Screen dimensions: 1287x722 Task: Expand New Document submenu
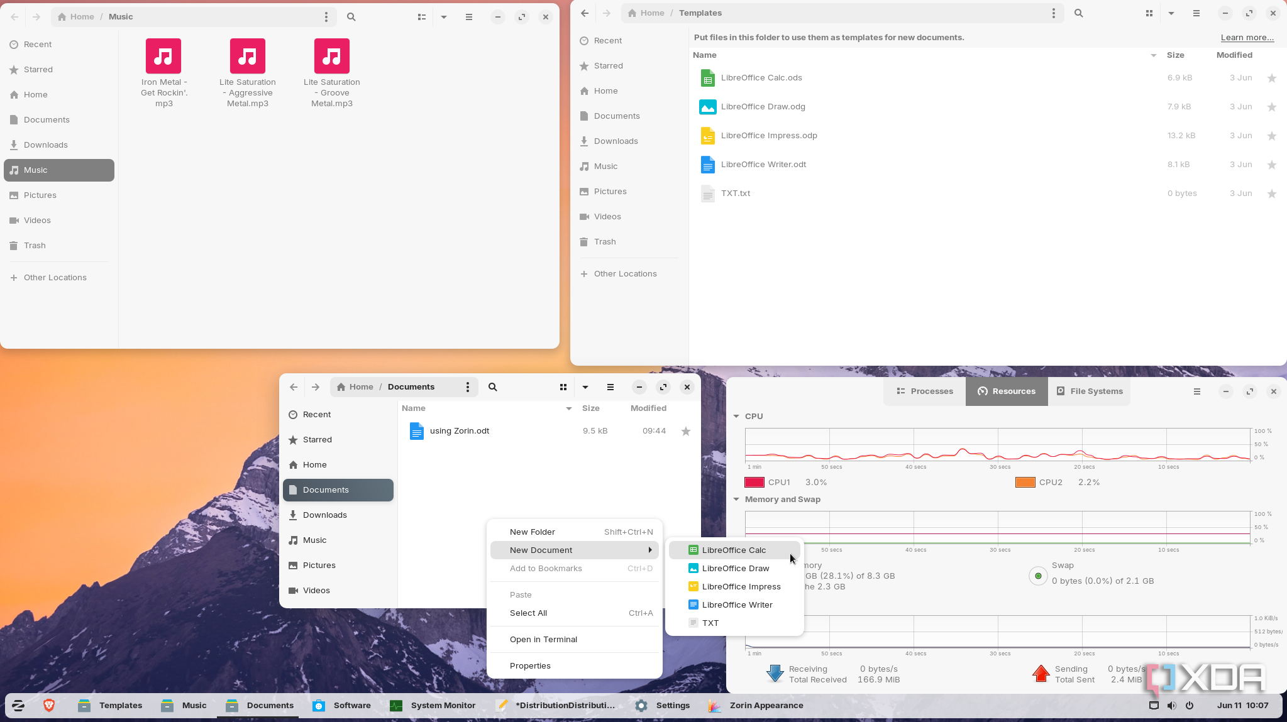click(x=575, y=550)
